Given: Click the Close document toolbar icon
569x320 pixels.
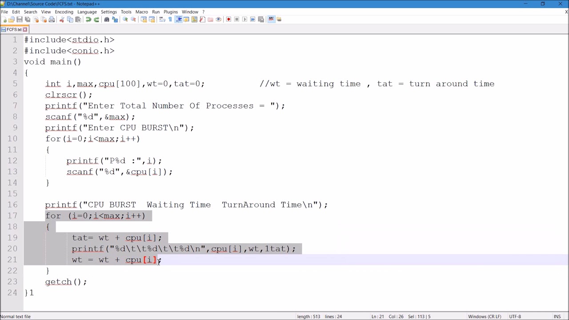Looking at the screenshot, I should [x=36, y=19].
